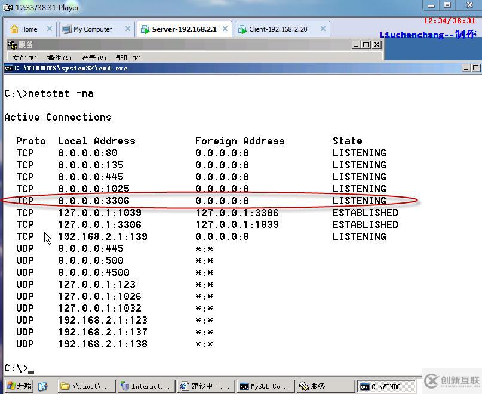Click local address 192.168.2.1:139
The width and height of the screenshot is (482, 394).
pyautogui.click(x=103, y=236)
